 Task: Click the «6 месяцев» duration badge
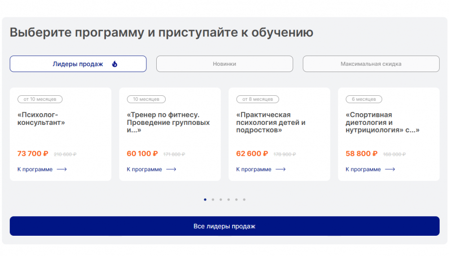click(364, 99)
